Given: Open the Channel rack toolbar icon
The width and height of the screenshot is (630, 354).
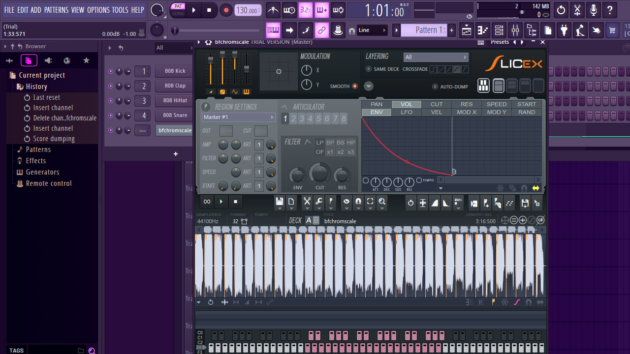Looking at the screenshot, I should pyautogui.click(x=499, y=30).
